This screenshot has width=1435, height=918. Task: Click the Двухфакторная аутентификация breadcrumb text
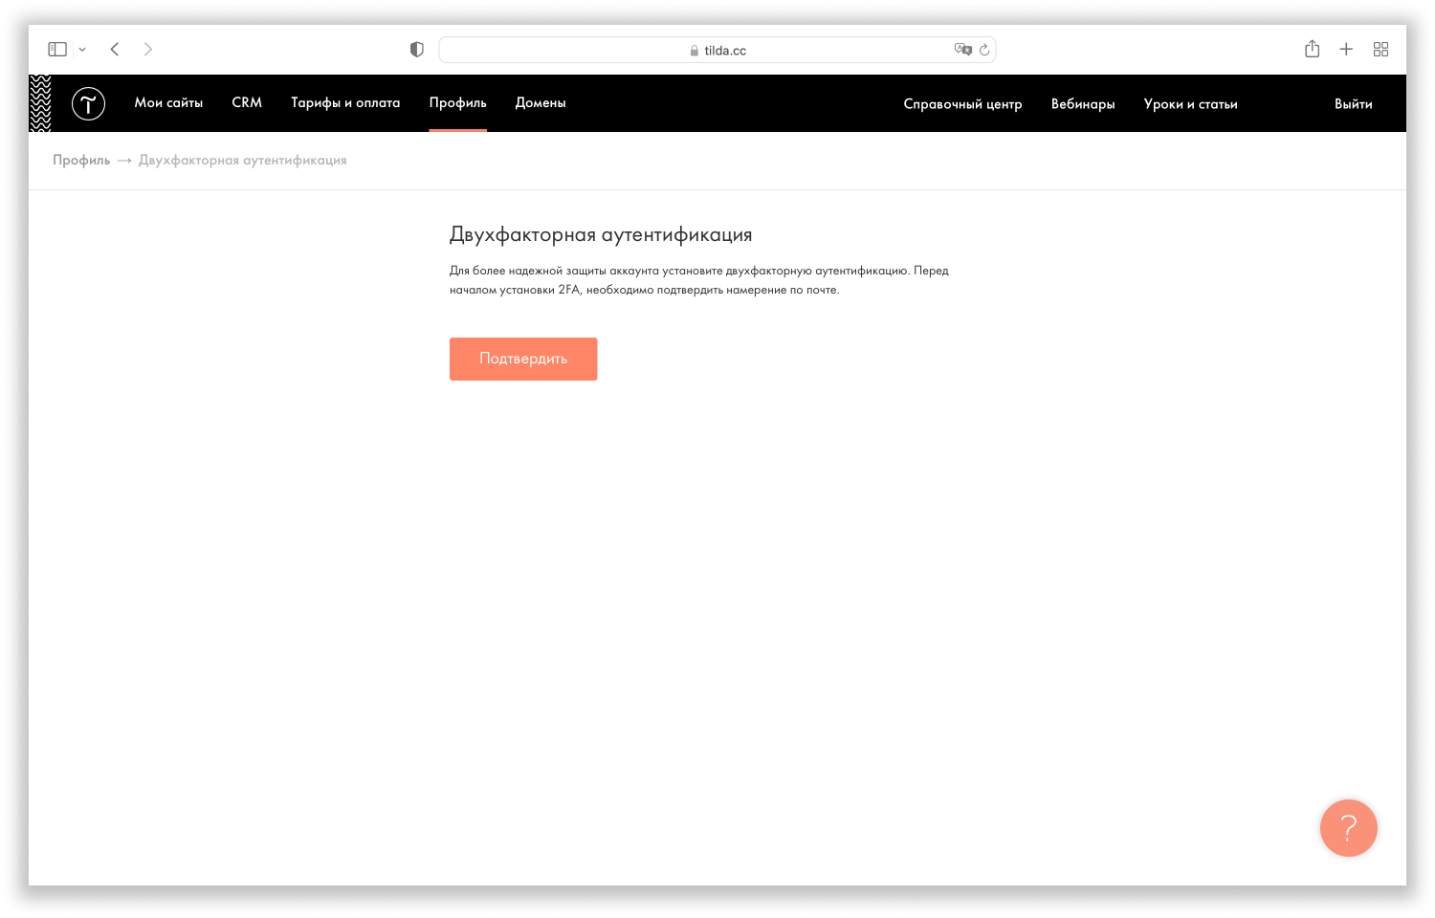pyautogui.click(x=242, y=160)
